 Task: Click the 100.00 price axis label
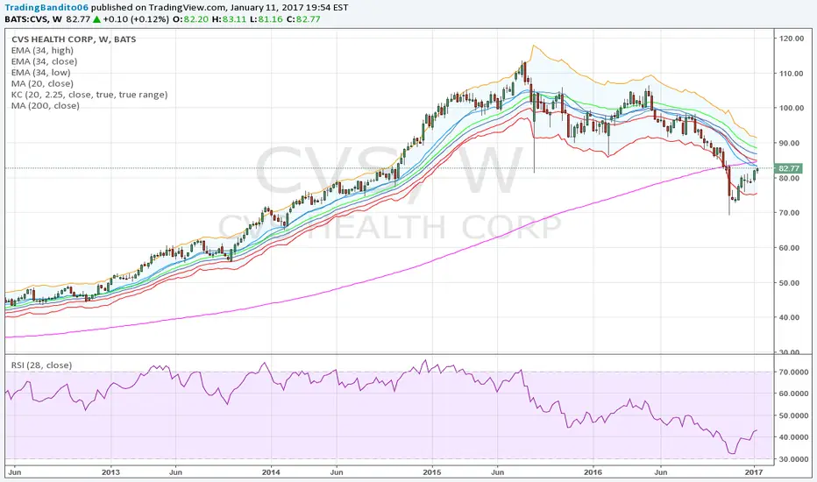click(x=792, y=108)
